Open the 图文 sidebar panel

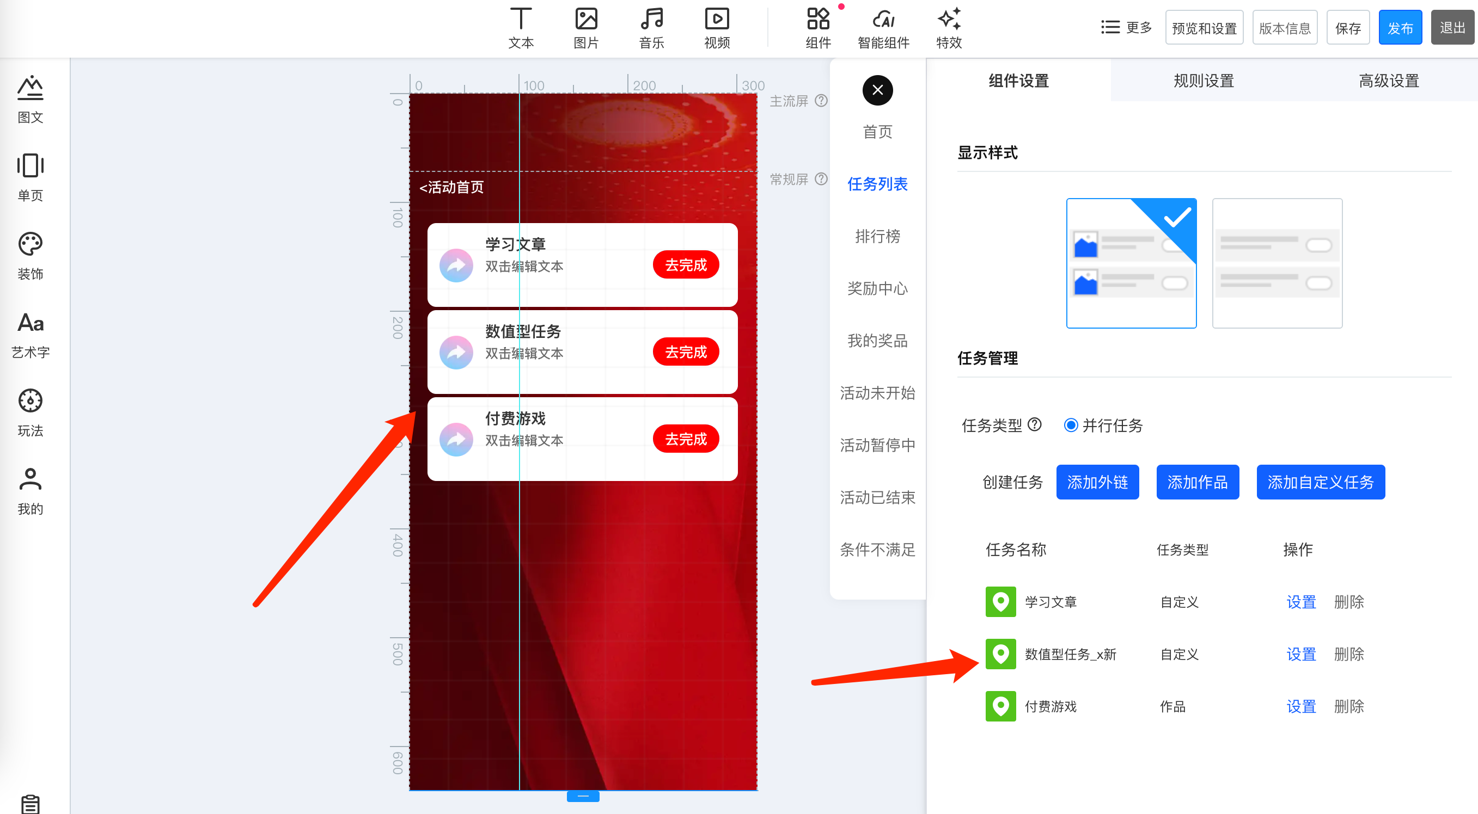(30, 99)
